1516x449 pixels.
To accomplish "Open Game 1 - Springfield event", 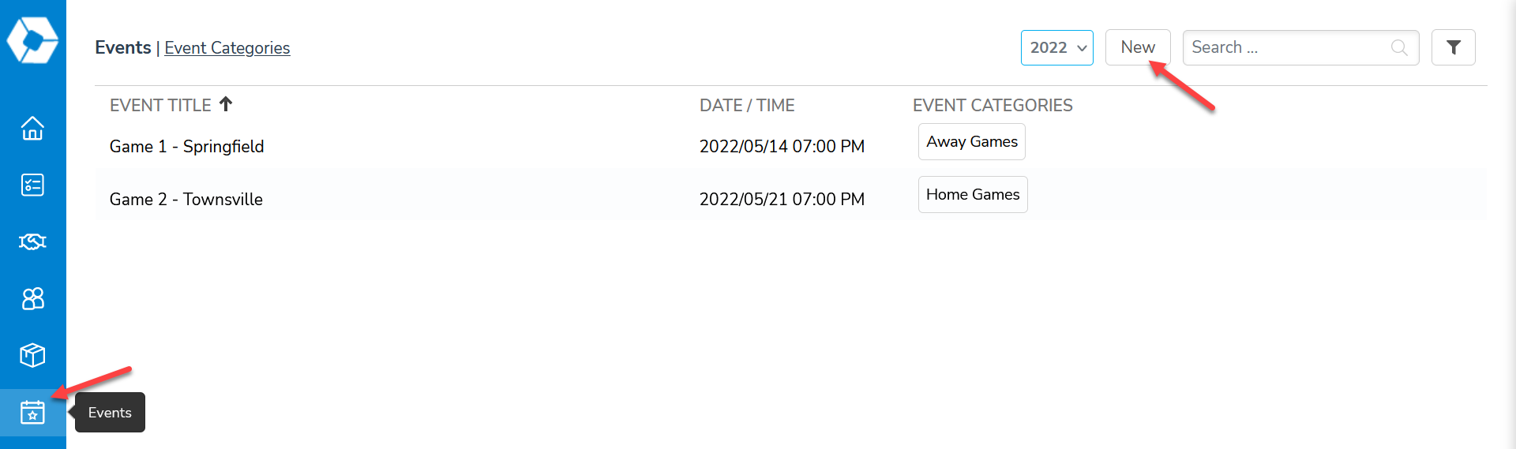I will point(186,147).
